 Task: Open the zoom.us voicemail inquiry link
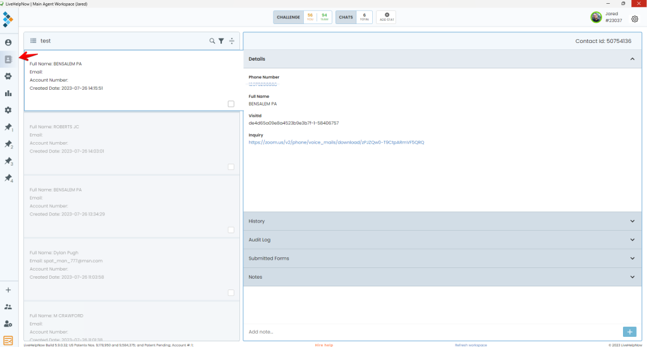click(336, 142)
